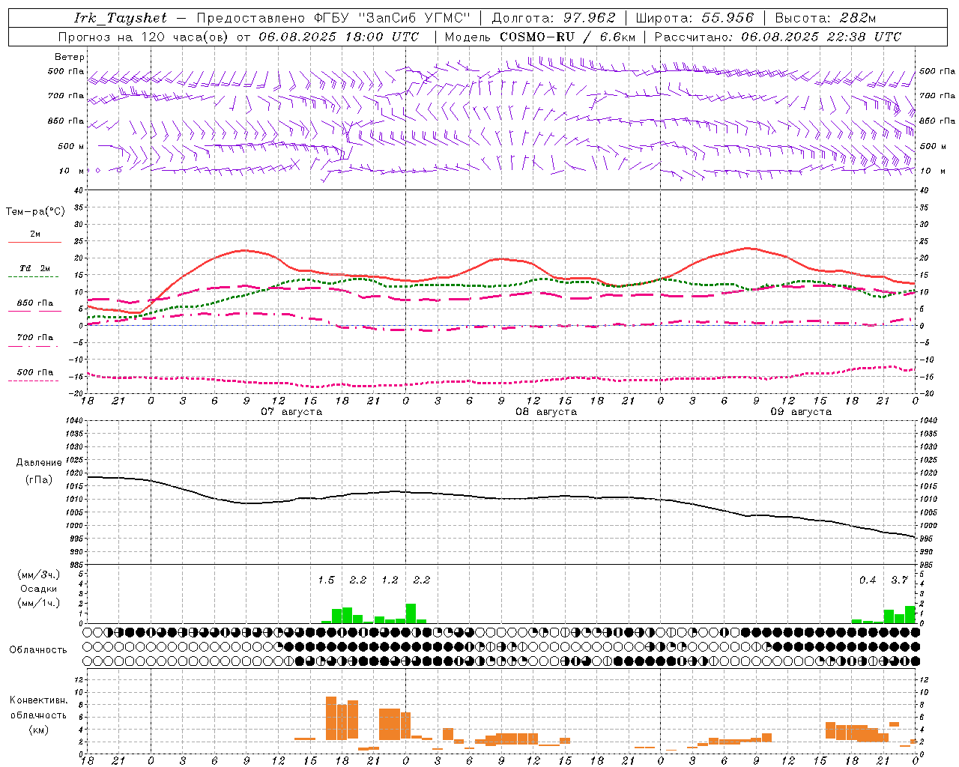Select the '2м' temperature legend entry
Image resolution: width=959 pixels, height=767 pixels.
35,234
